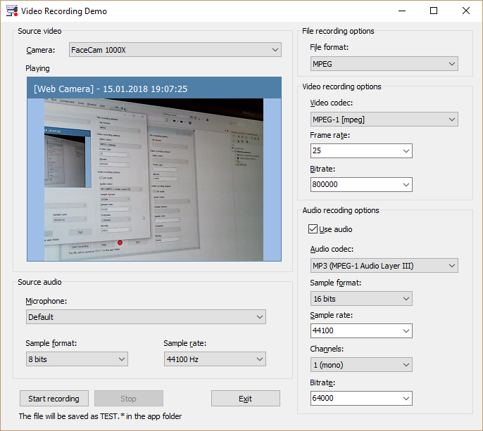Viewport: 483px width, 431px height.
Task: Open the Channels 1 (mono) dropdown
Action: pos(360,365)
